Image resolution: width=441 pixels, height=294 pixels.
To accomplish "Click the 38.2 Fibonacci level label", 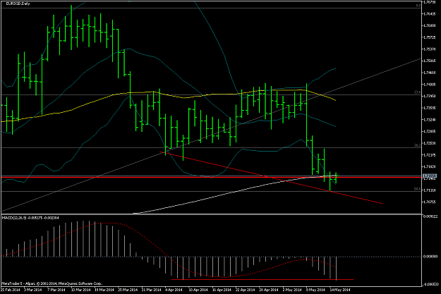I will [x=418, y=145].
